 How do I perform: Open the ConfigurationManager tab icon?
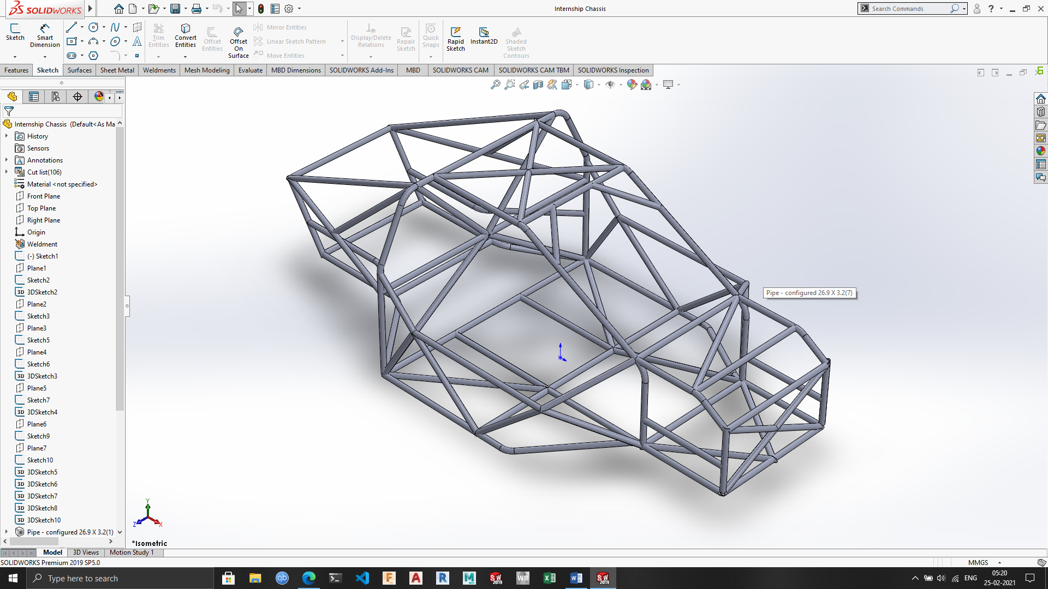click(x=56, y=97)
